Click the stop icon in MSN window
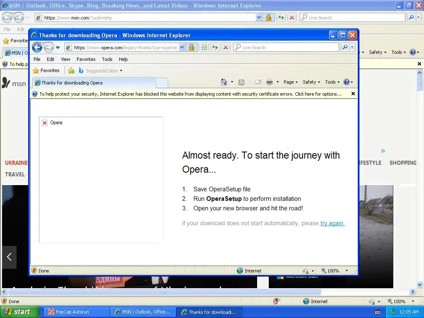Screen dimensions: 424x318 coord(292,17)
